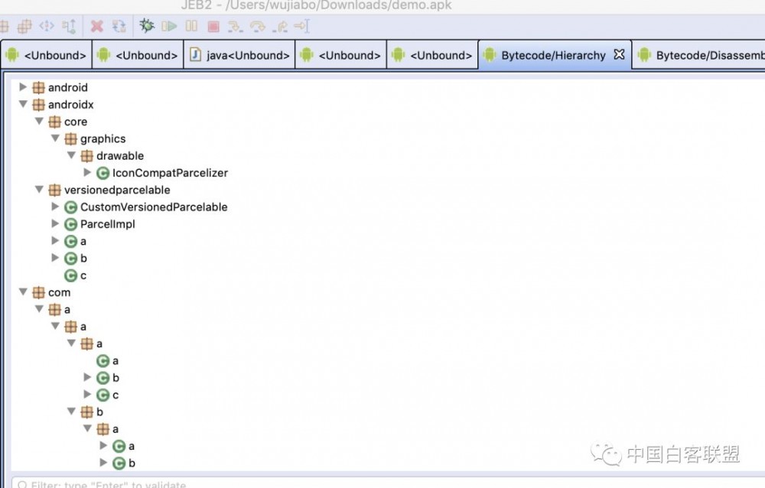
Task: Select the versionedparcelable package label
Action: [x=117, y=190]
